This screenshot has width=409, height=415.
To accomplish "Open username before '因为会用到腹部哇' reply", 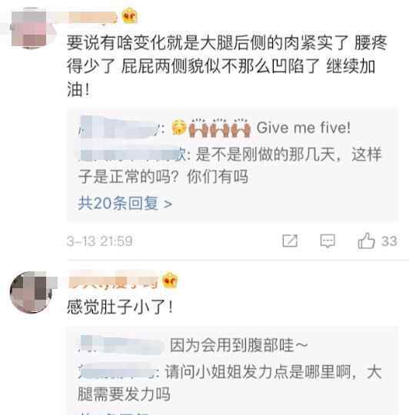I will click(x=122, y=345).
